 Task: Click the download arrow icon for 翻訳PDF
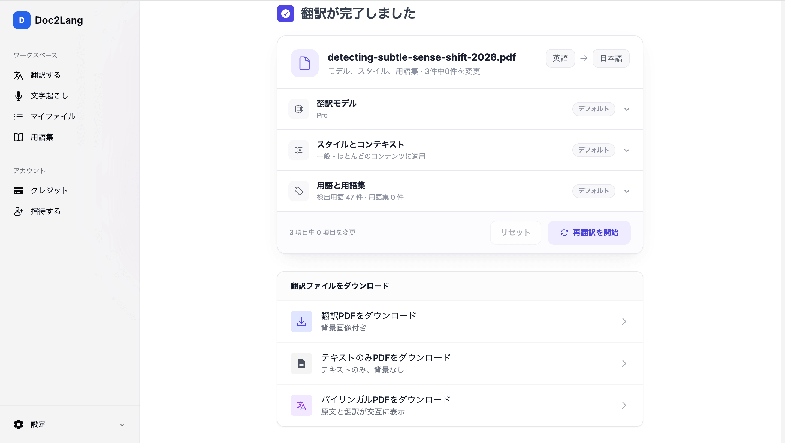[x=301, y=321]
